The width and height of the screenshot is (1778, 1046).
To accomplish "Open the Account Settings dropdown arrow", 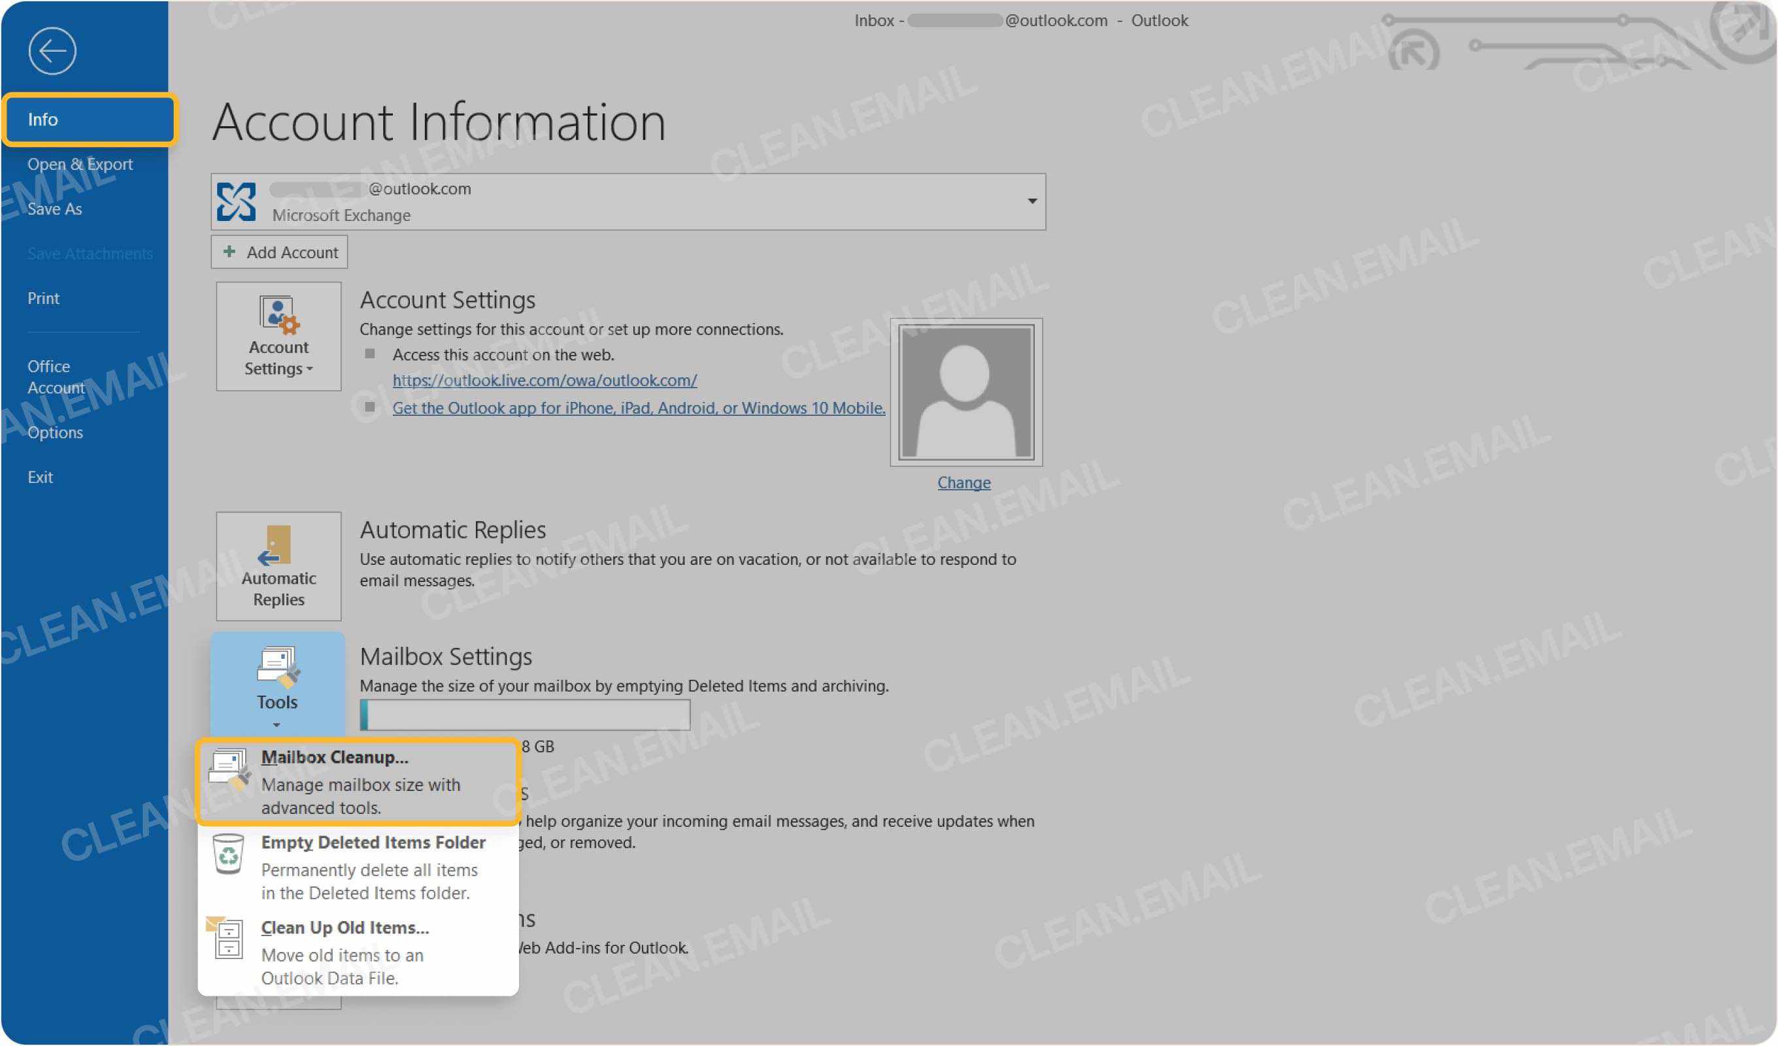I will [311, 369].
